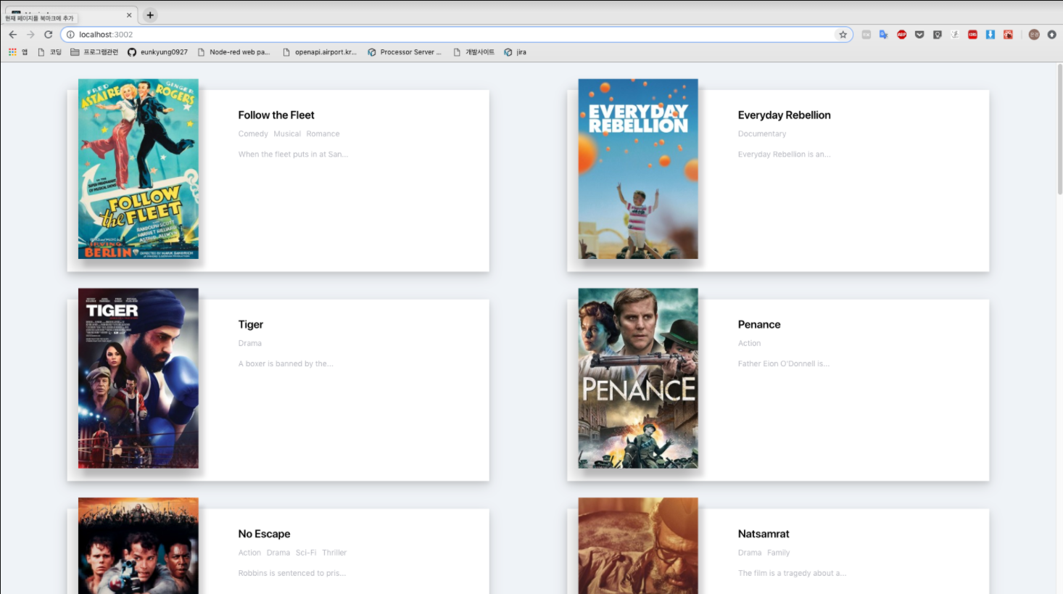The height and width of the screenshot is (594, 1063).
Task: Click the Drama genre under Tiger
Action: click(x=249, y=344)
